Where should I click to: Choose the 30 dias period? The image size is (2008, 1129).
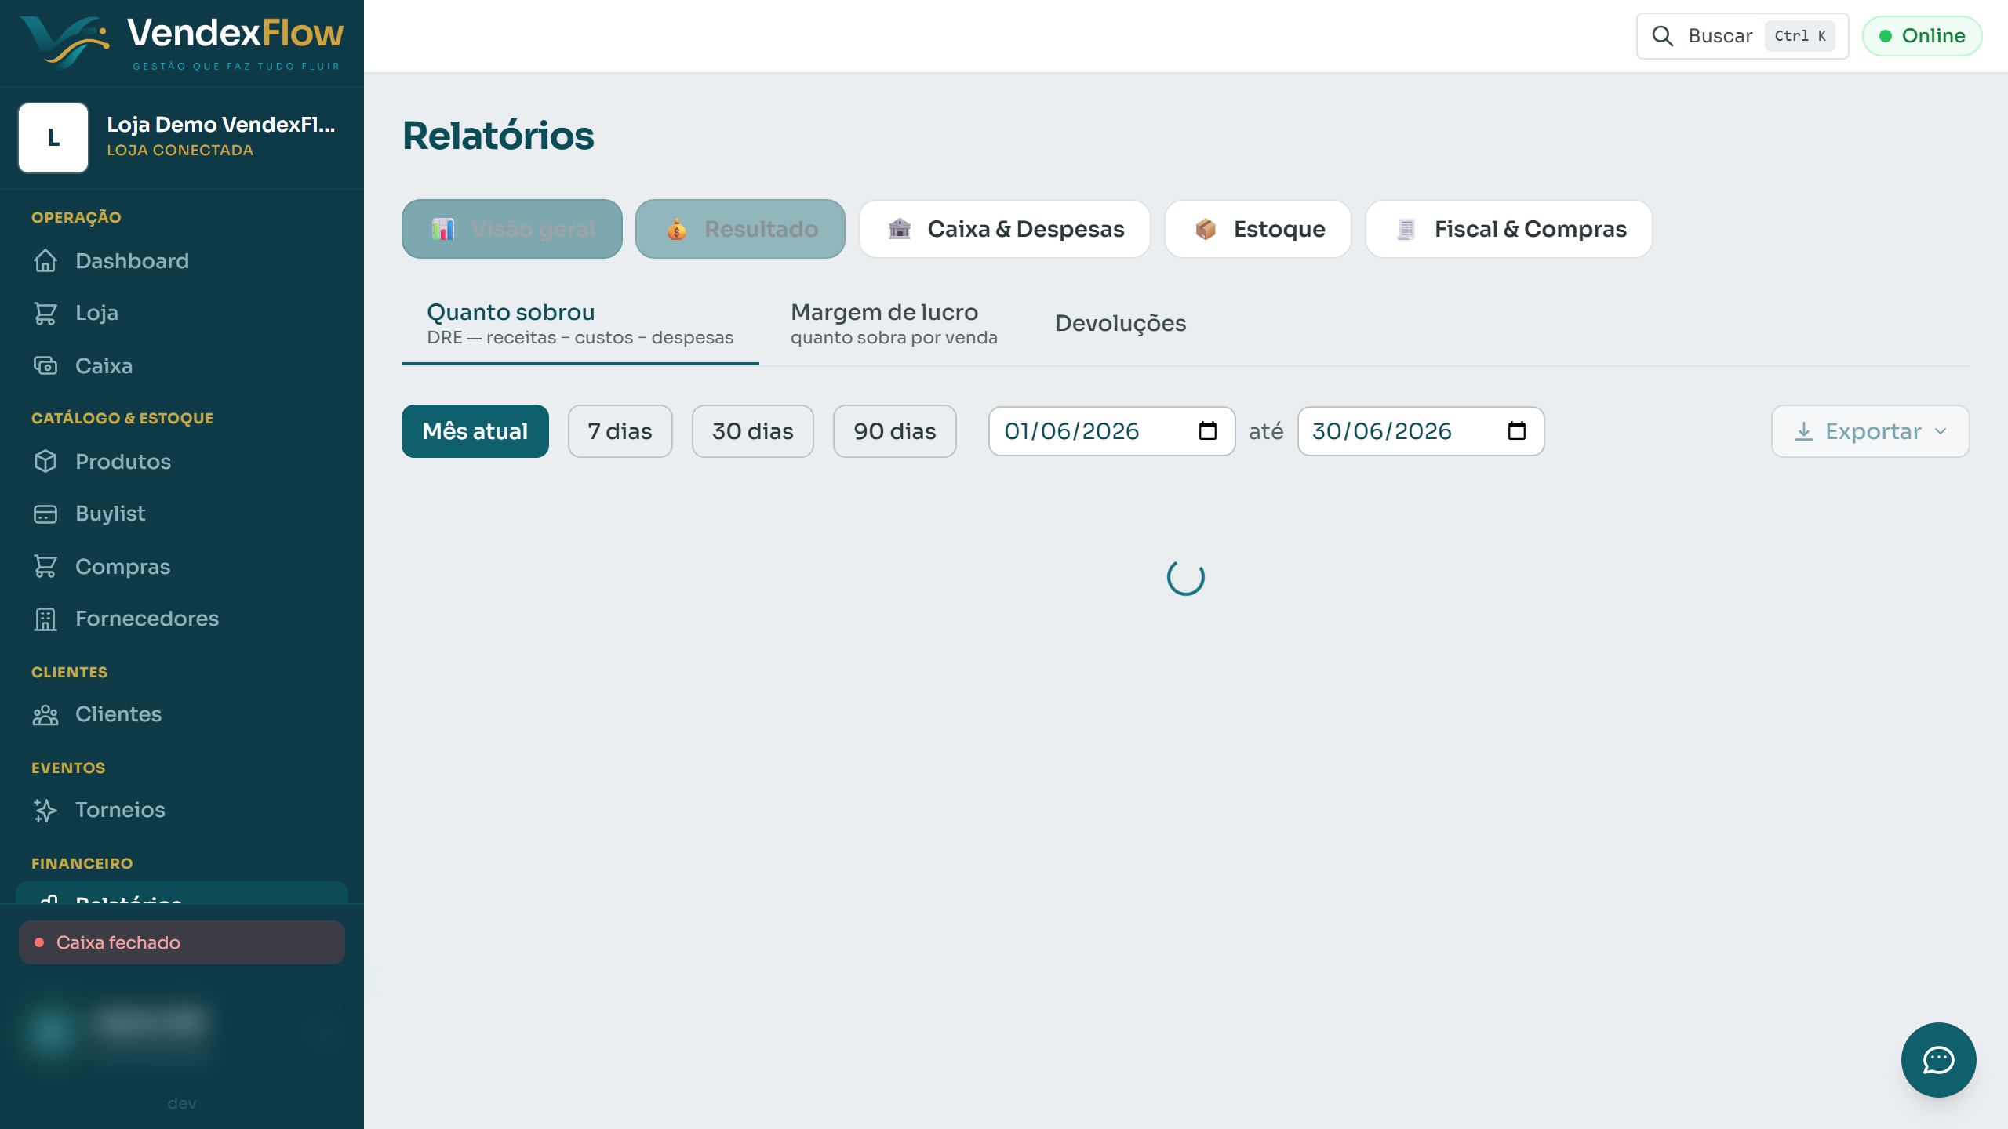753,431
